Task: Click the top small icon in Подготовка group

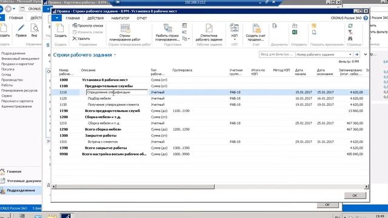Action: click(x=184, y=25)
